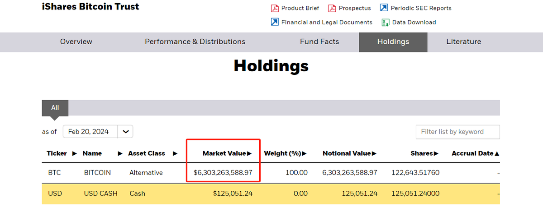Click the Cash asset class cell
543x217 pixels.
138,194
